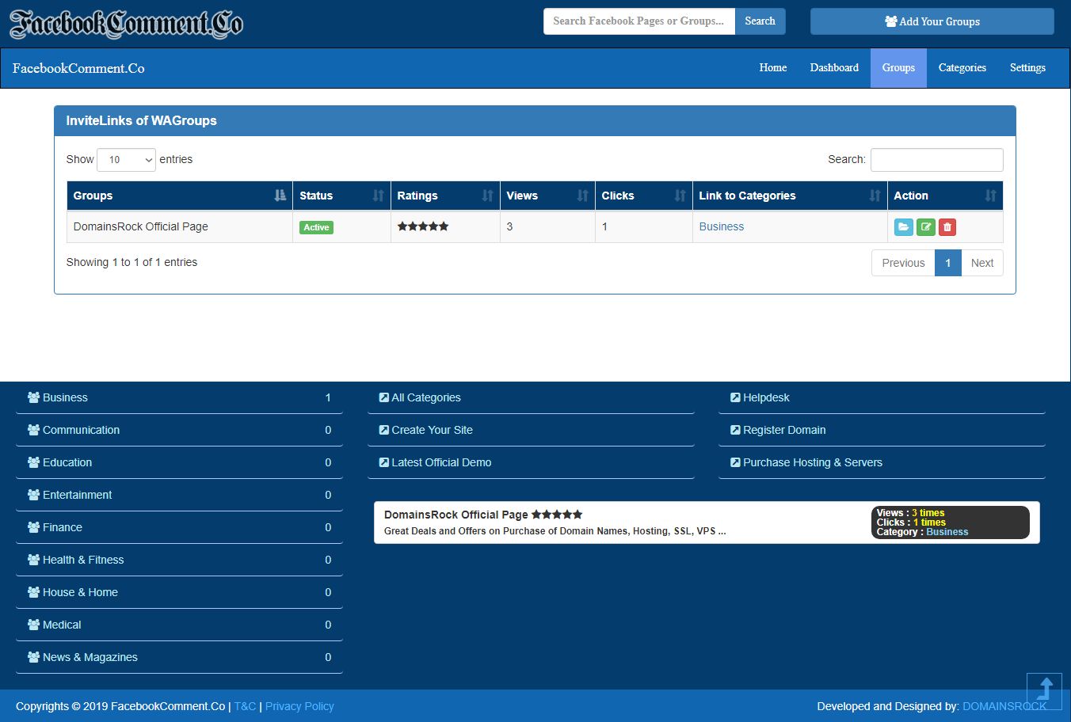Open the Show entries dropdown
The width and height of the screenshot is (1071, 722).
[127, 160]
